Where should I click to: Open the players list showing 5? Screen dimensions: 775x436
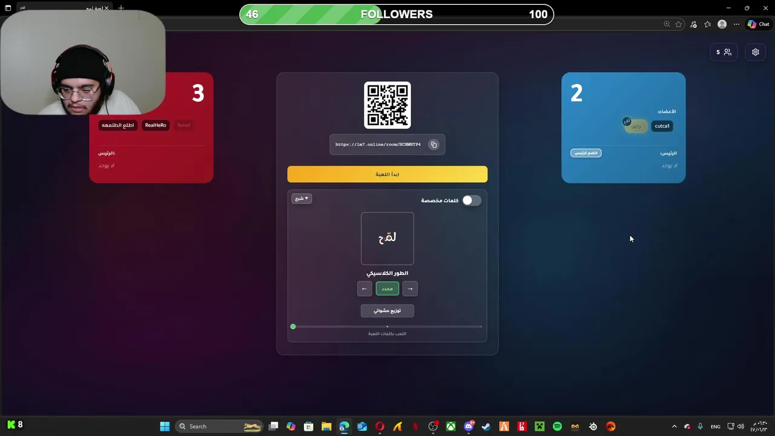[x=724, y=52]
